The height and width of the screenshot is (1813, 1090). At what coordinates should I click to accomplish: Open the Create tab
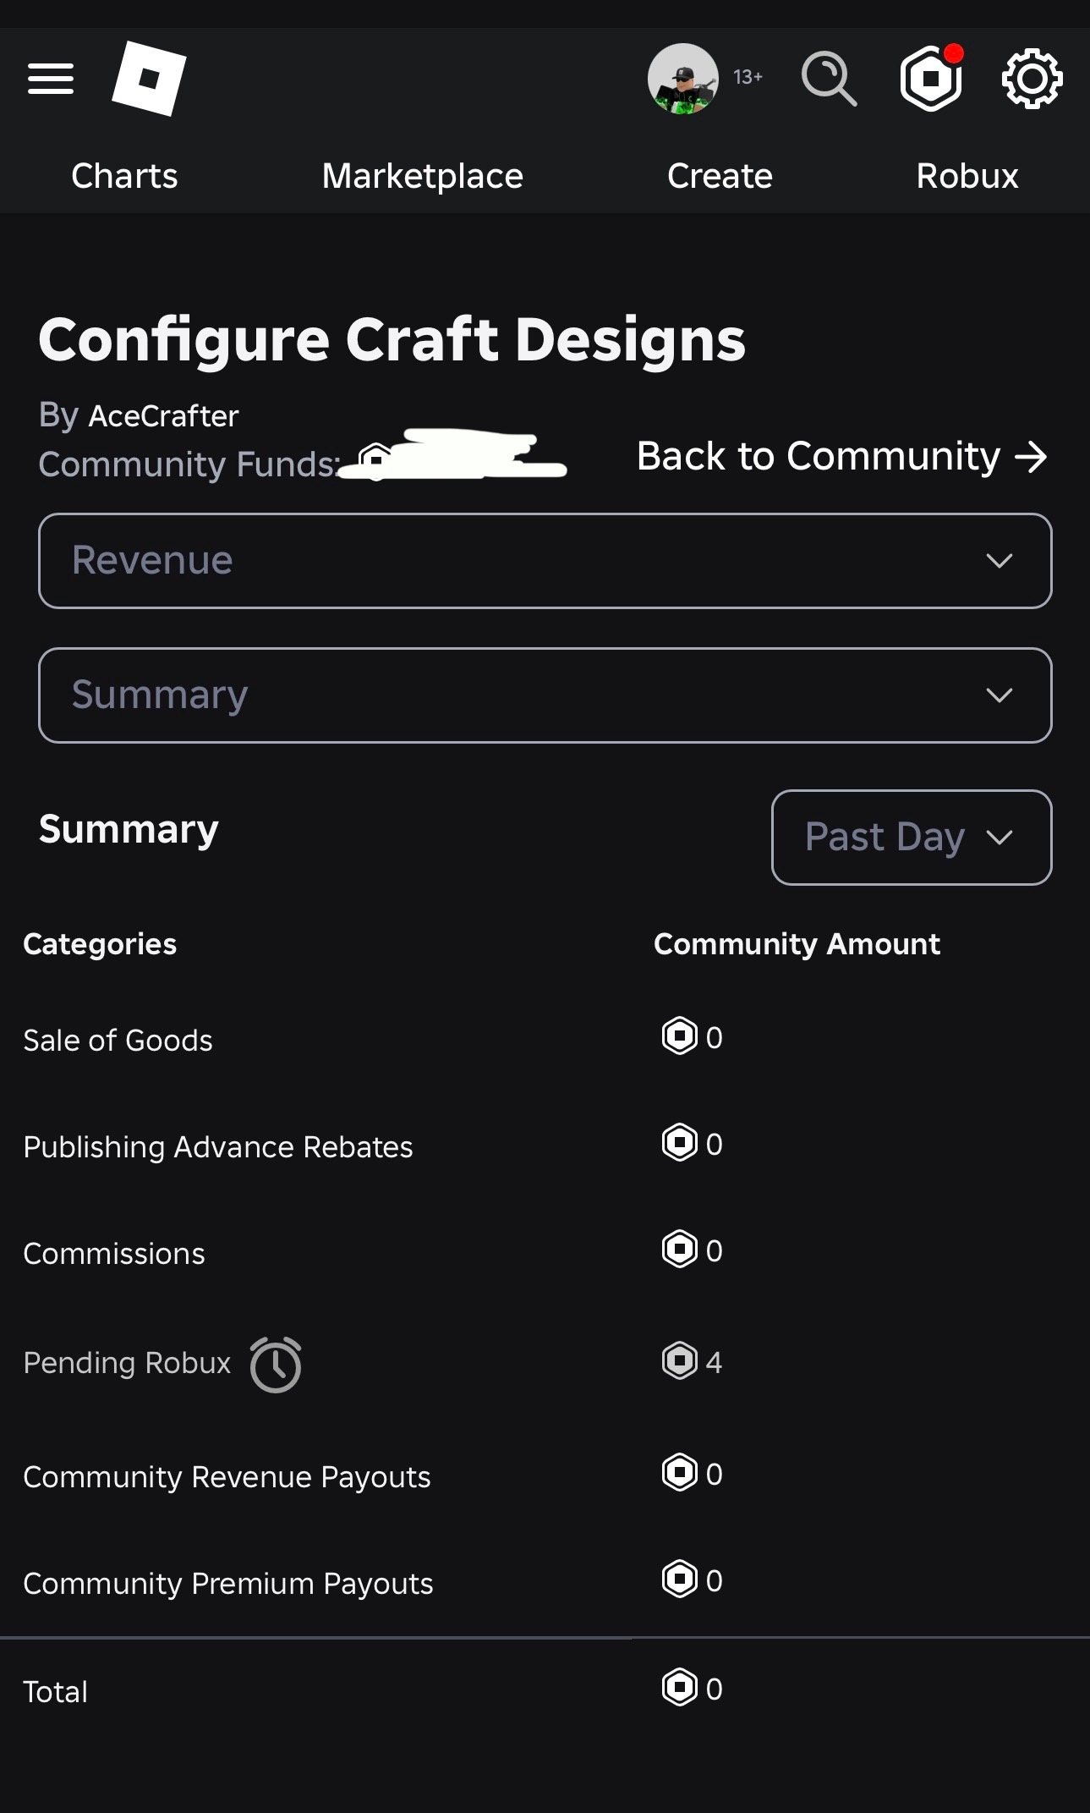click(720, 176)
